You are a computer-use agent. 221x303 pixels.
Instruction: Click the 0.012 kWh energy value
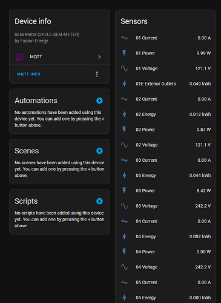(200, 115)
